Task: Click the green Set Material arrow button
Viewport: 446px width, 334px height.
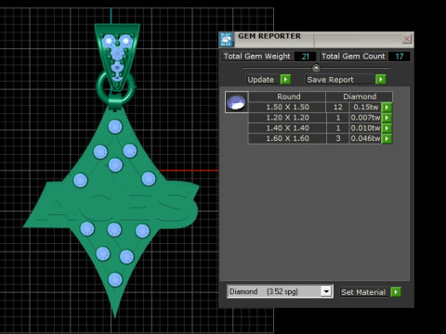Action: pyautogui.click(x=396, y=291)
